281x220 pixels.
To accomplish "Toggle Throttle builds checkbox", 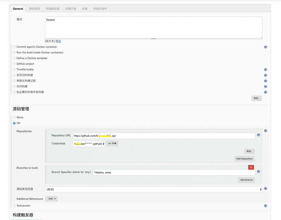I will pos(14,70).
